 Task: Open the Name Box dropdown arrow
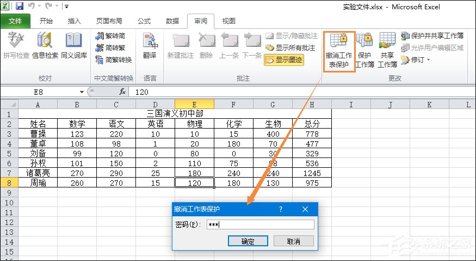click(82, 92)
